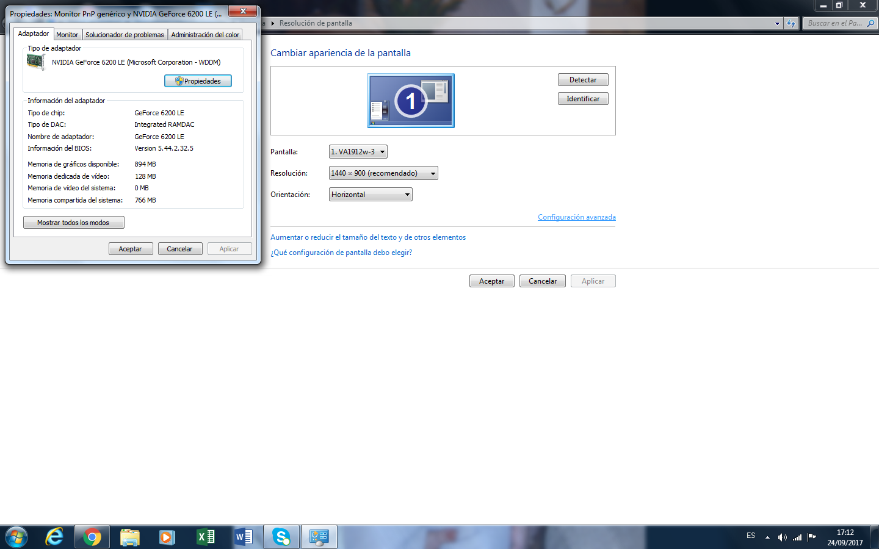Open the Orientación dropdown
Viewport: 879px width, 549px height.
[x=371, y=195]
